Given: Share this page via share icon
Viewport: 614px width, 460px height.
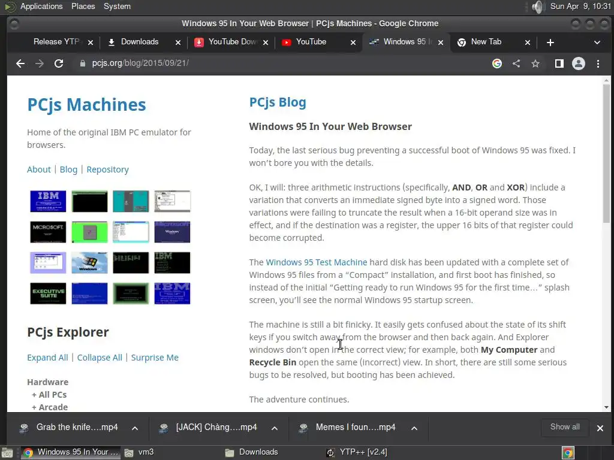Looking at the screenshot, I should tap(516, 63).
